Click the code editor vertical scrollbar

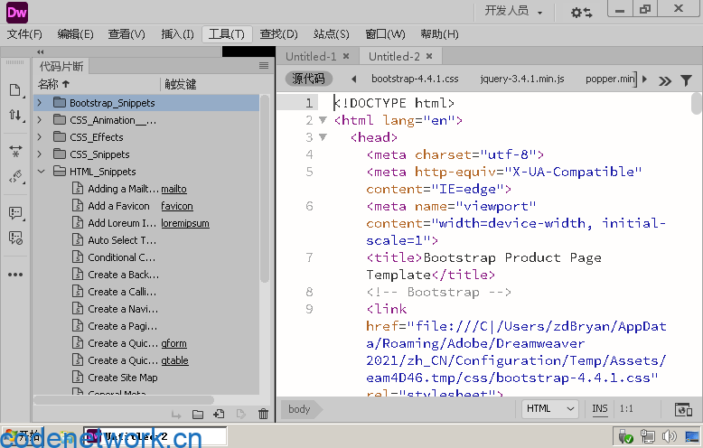click(696, 104)
